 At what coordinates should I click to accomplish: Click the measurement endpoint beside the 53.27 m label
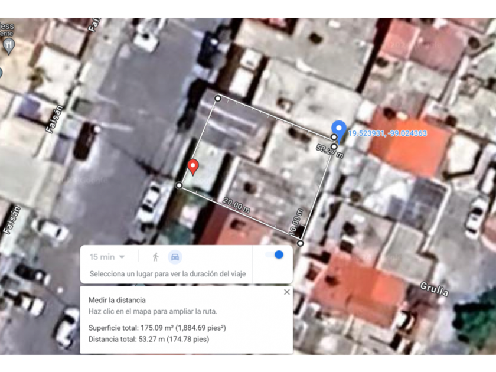(x=334, y=146)
